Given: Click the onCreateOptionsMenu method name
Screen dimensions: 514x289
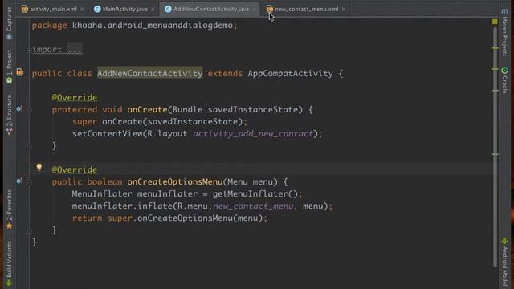Looking at the screenshot, I should coord(175,182).
